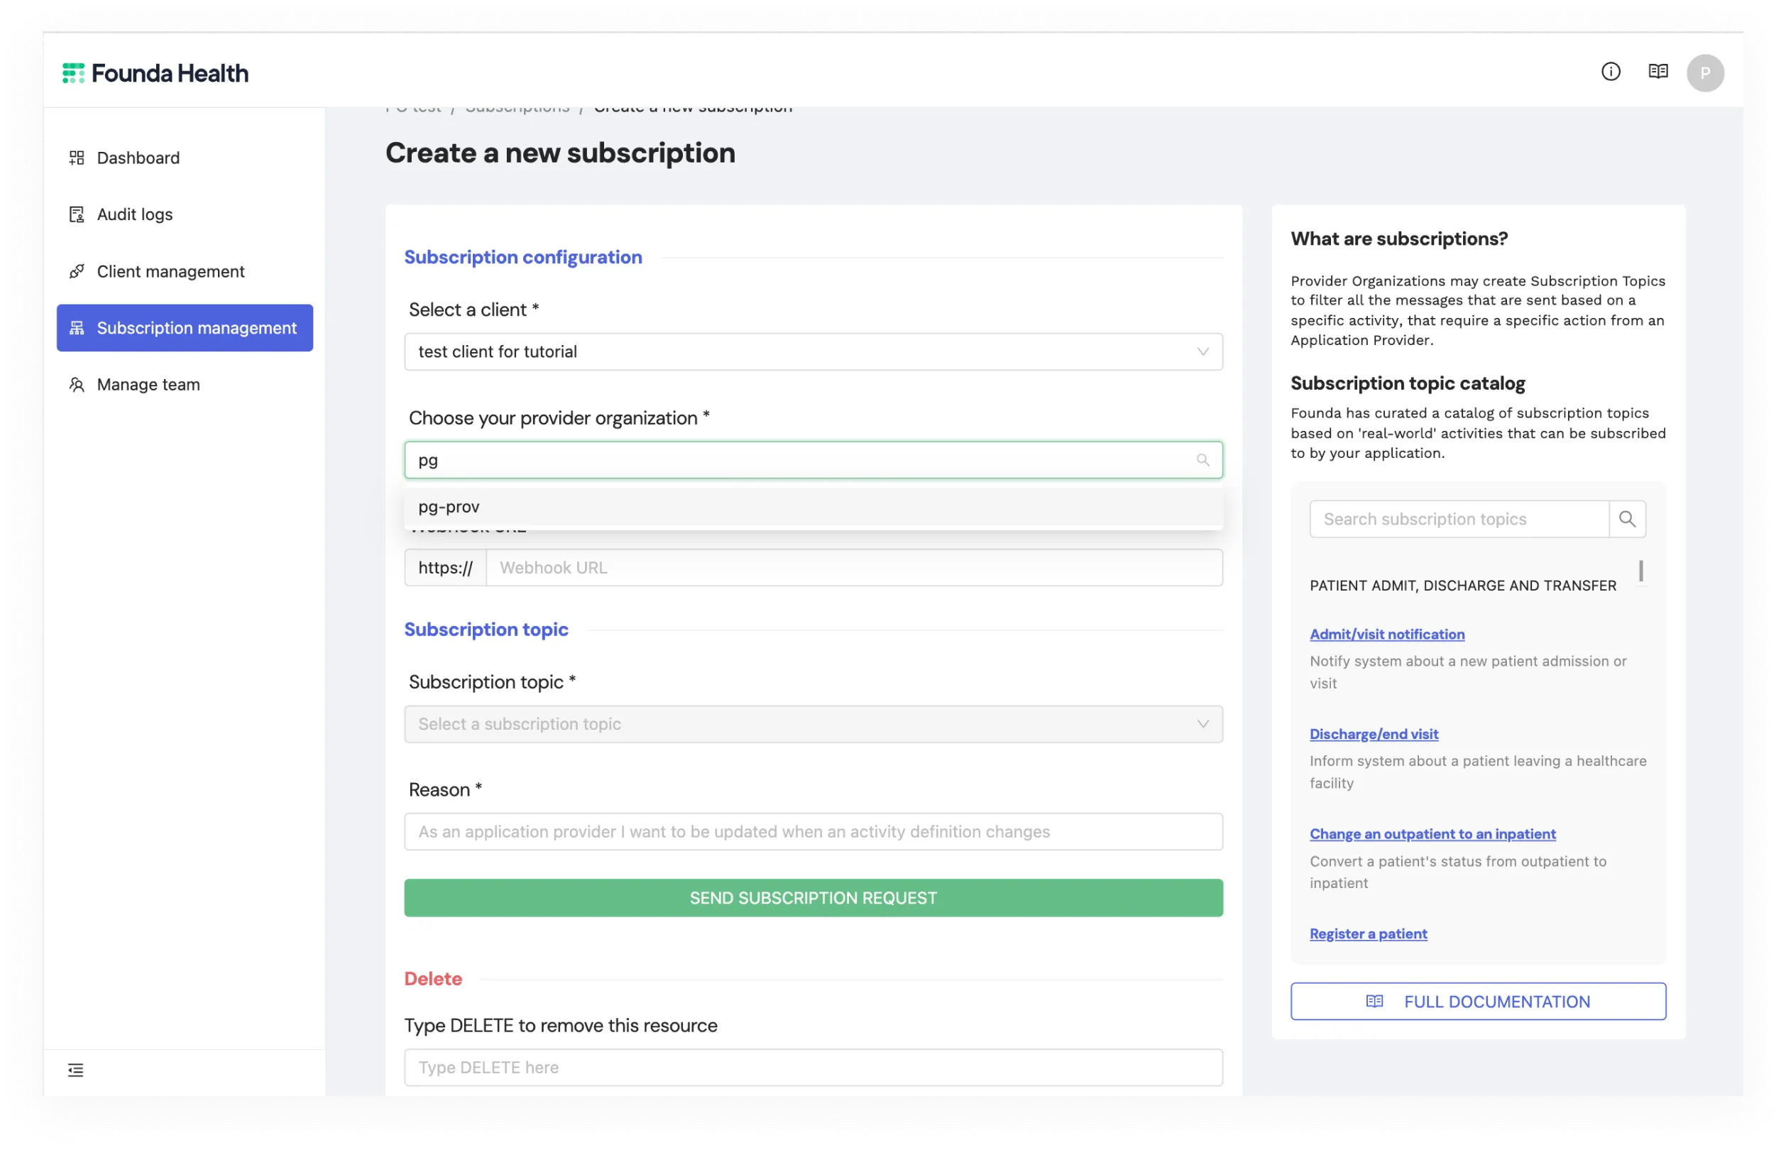Screen dimensions: 1786x1150
Task: Open the Admit/visit notification link
Action: [x=1386, y=634]
